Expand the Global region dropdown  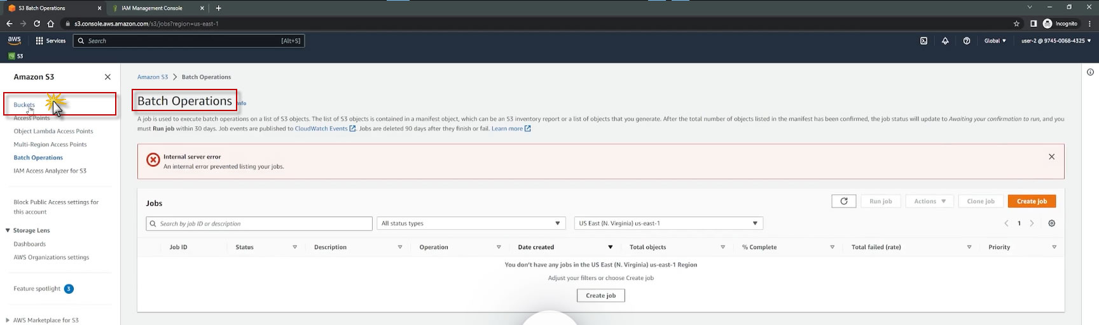(x=995, y=41)
